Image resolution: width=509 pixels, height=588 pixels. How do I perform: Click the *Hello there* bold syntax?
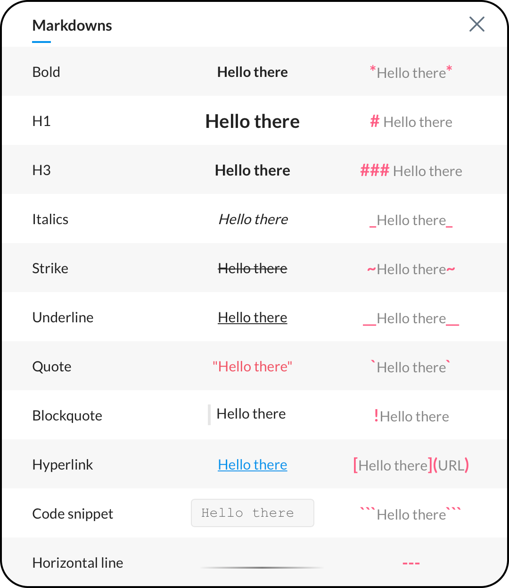[x=411, y=72]
